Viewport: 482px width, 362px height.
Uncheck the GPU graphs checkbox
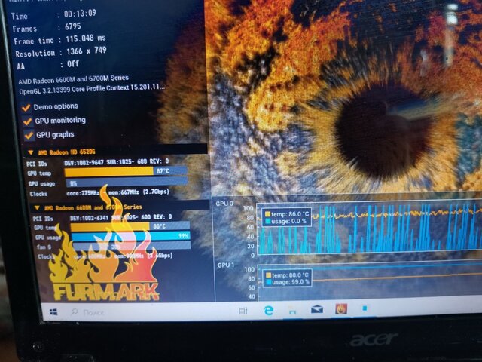click(x=29, y=135)
